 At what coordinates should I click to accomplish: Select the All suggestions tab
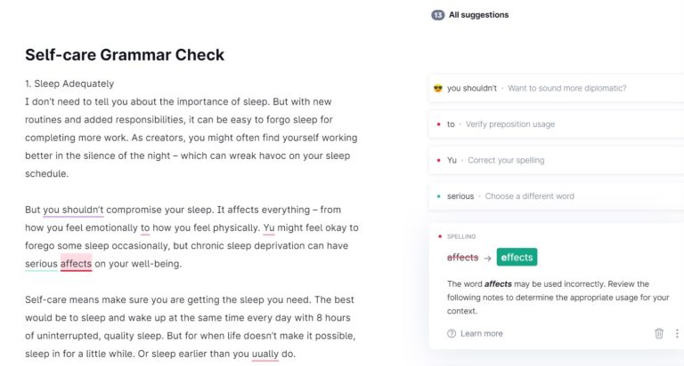click(479, 15)
